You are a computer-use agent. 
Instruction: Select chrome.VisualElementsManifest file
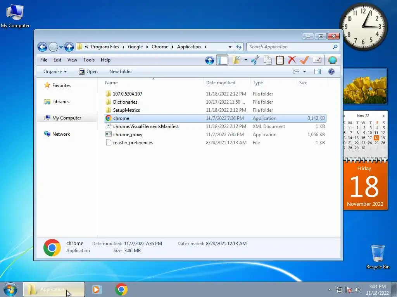(215, 126)
